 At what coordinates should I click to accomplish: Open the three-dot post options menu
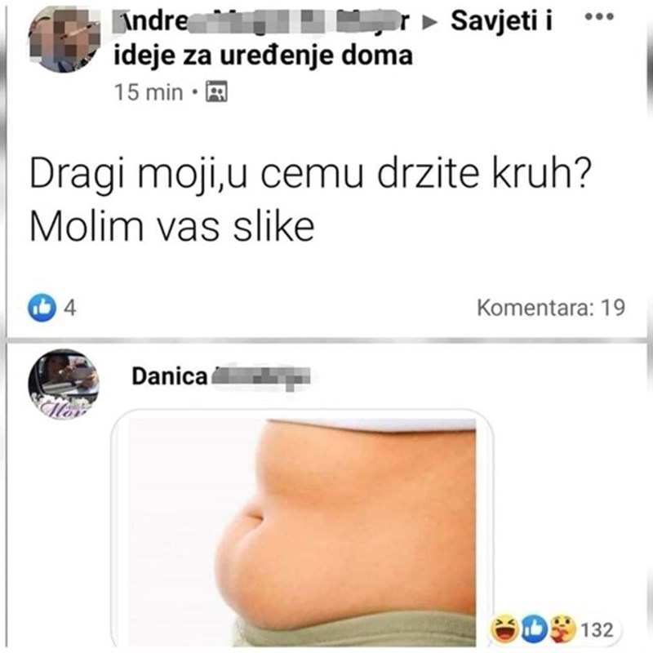coord(599,17)
